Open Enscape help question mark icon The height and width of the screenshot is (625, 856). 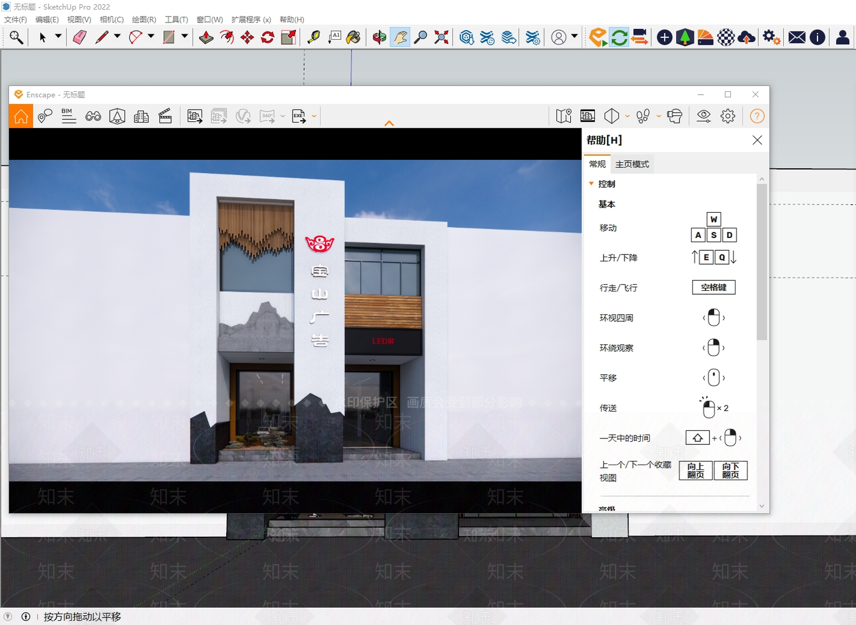[x=757, y=116]
